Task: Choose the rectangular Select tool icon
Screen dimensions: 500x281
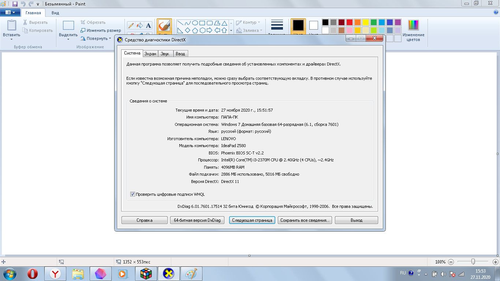Action: [x=68, y=25]
